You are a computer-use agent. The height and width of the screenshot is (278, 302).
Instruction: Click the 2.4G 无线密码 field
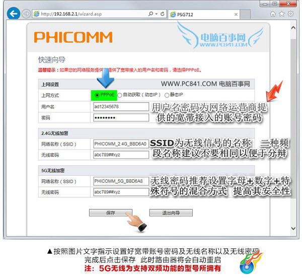point(121,155)
